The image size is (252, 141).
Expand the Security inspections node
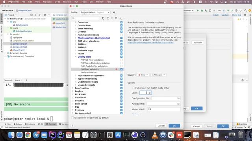tap(73, 101)
